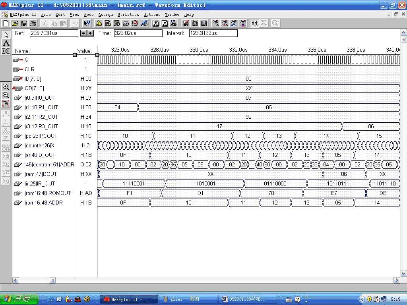Click the fit in window icon
407x305 pixels.
tap(6, 104)
